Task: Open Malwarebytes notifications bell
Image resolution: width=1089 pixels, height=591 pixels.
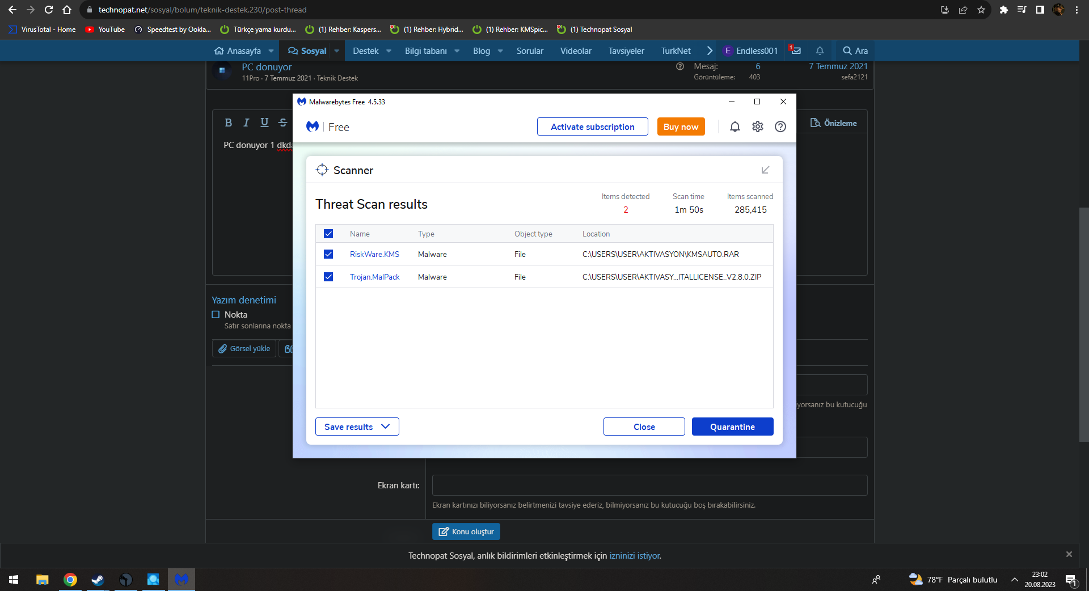Action: click(x=735, y=126)
